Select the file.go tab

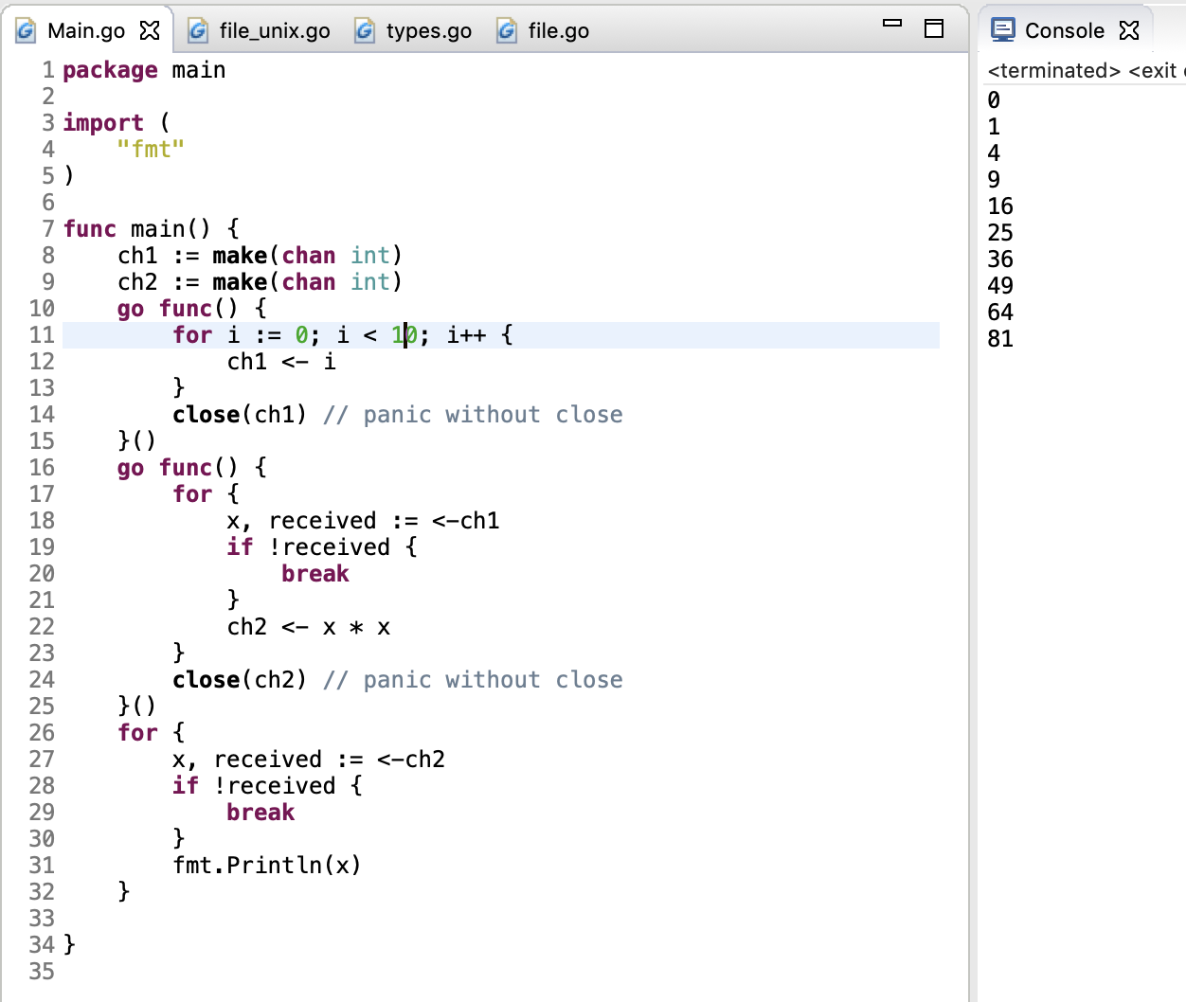(x=558, y=31)
